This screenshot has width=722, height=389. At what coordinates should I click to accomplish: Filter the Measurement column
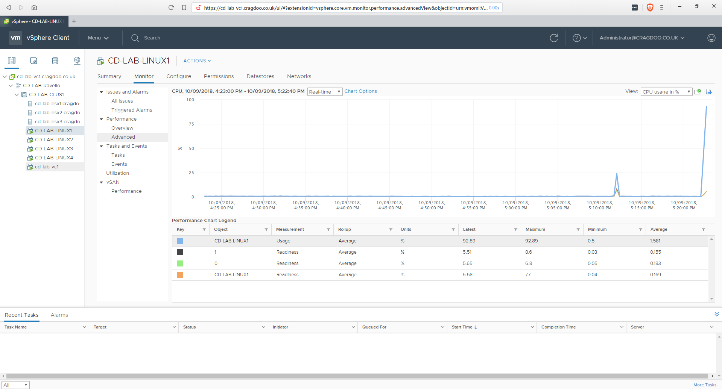pos(328,230)
